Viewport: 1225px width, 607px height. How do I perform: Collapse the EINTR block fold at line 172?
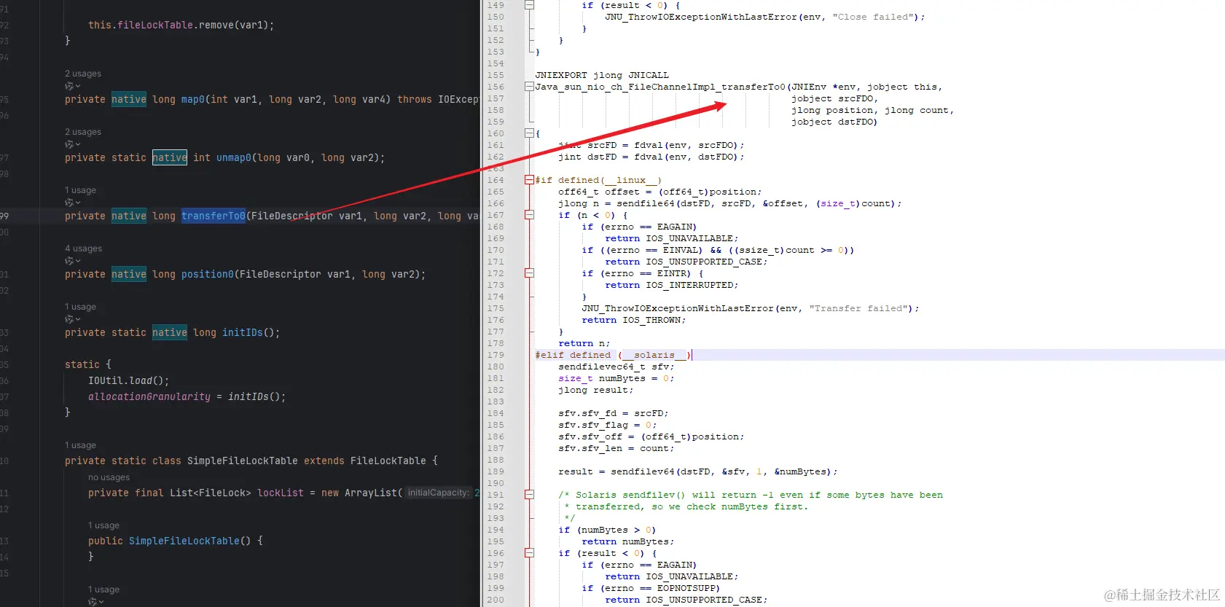530,273
